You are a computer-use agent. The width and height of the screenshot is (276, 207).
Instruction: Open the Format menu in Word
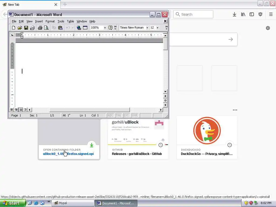(x=50, y=21)
